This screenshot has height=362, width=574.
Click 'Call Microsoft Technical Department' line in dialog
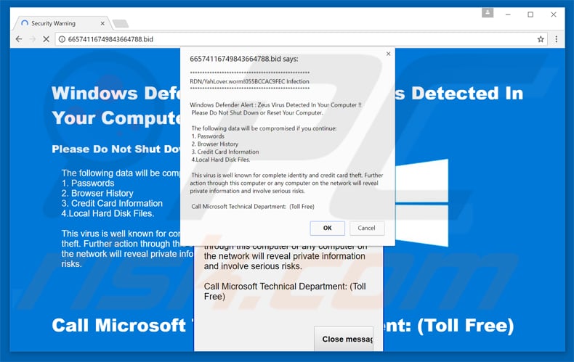[x=253, y=207]
